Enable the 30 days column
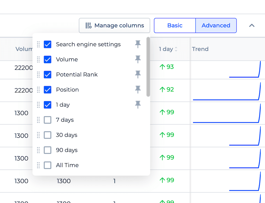 click(x=47, y=135)
